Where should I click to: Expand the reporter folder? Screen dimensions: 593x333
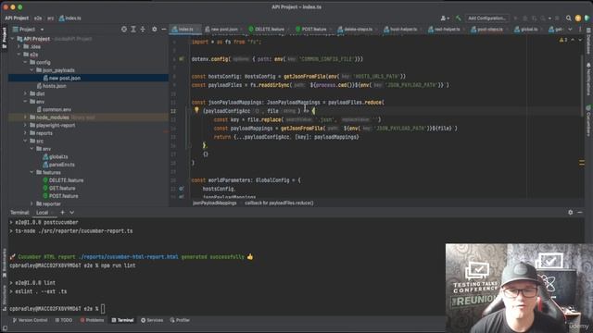tap(32, 203)
